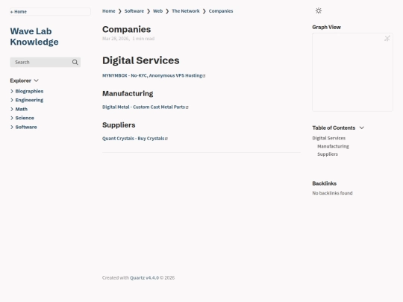
Task: Click the Manufacturing heading
Action: (x=128, y=93)
